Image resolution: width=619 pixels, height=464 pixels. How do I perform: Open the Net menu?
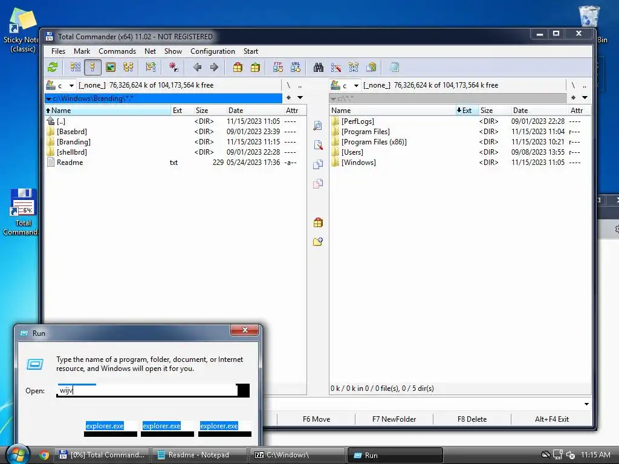click(150, 51)
